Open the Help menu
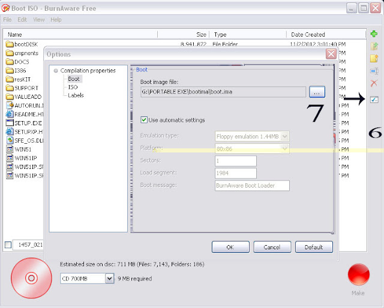Image resolution: width=384 pixels, height=308 pixels. 56,20
